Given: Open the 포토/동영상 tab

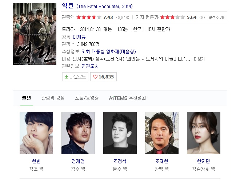Looking at the screenshot, I should point(87,98).
